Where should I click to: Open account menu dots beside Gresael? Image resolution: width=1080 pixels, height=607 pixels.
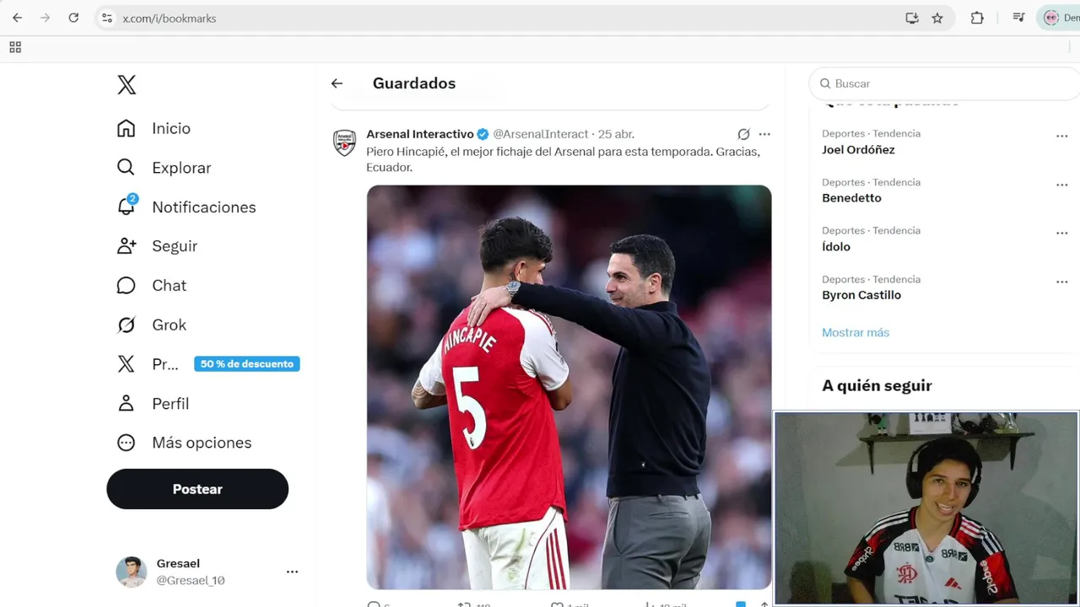tap(292, 572)
